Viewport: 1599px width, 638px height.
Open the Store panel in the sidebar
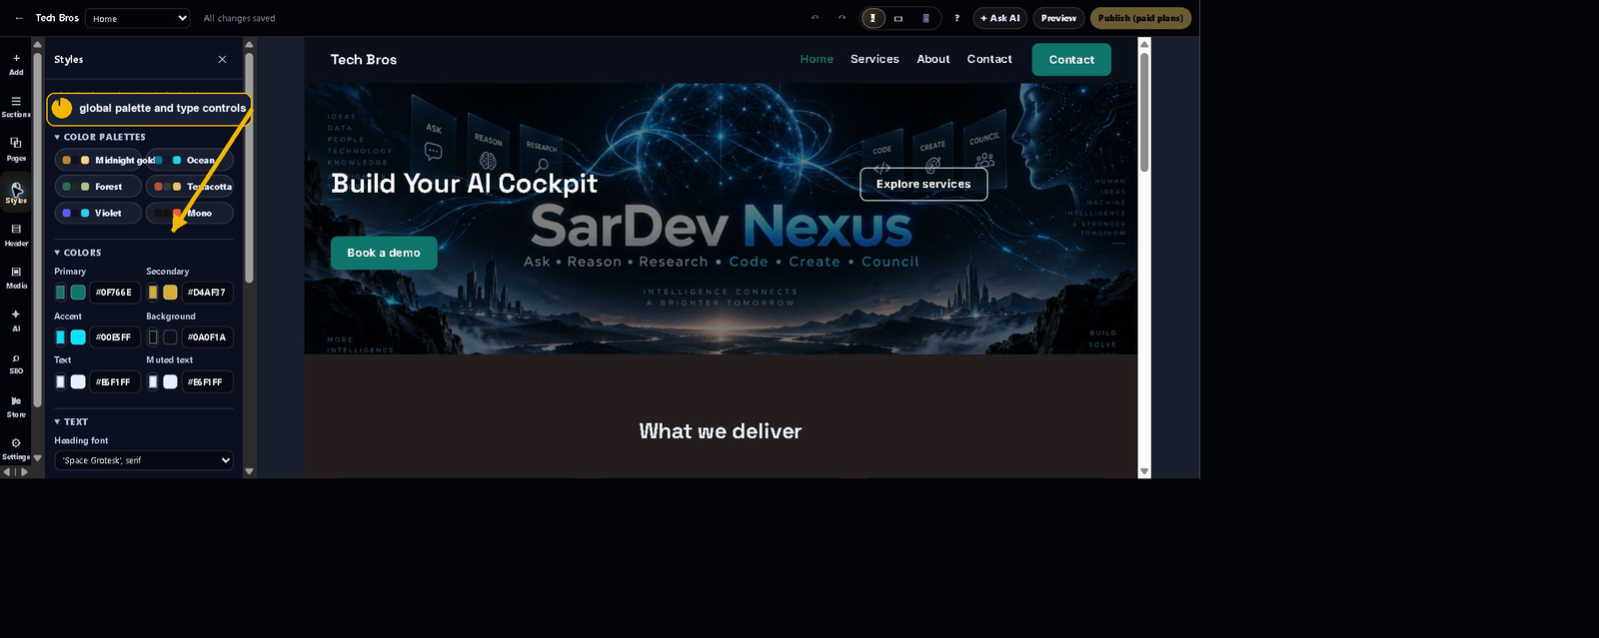(16, 406)
